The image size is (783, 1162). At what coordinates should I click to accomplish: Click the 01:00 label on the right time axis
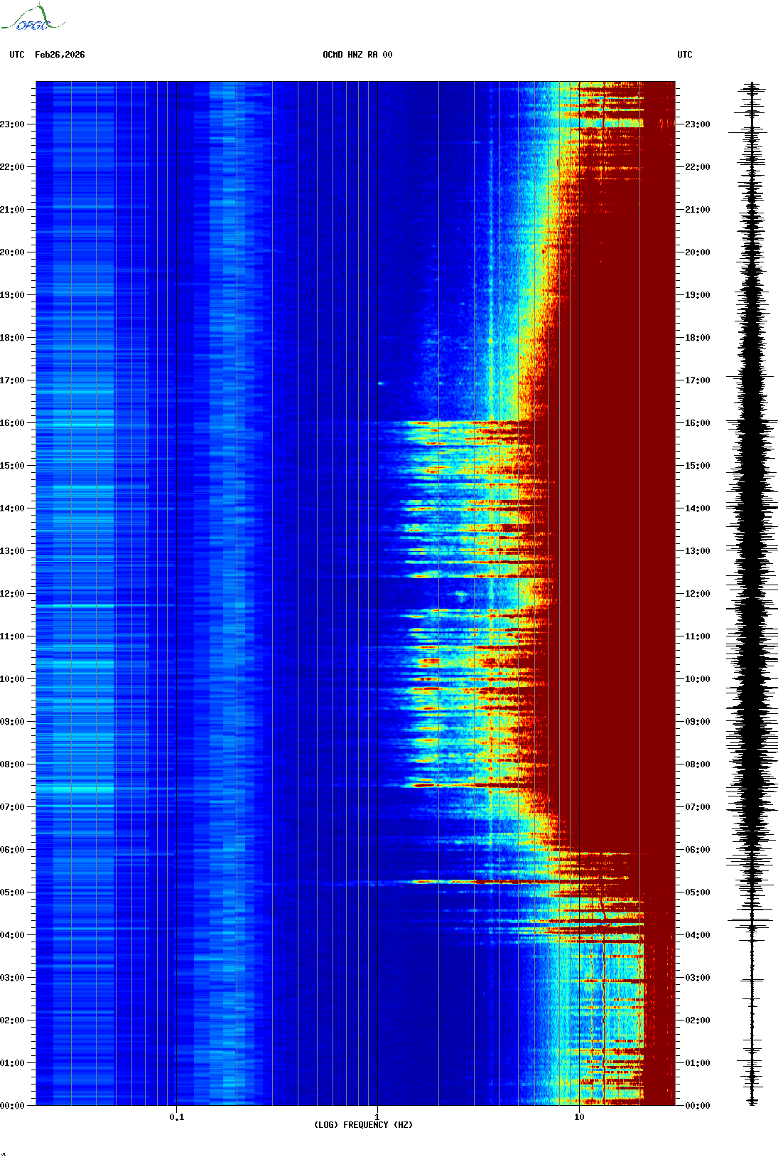(698, 1063)
